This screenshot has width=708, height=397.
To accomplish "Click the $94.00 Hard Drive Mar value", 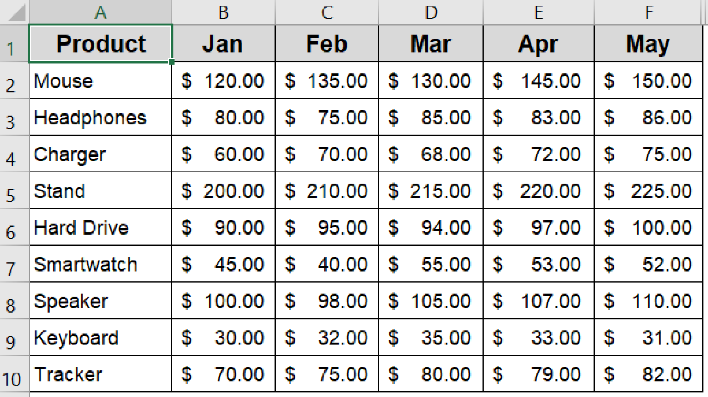I will (x=431, y=227).
